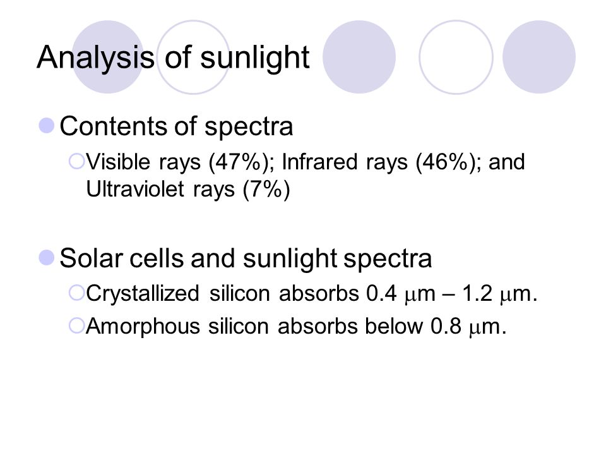This screenshot has height=455, width=606.
Task: Click the line 'Amorphous silicon absorbs below 0.8 μm'
Action: tap(296, 326)
